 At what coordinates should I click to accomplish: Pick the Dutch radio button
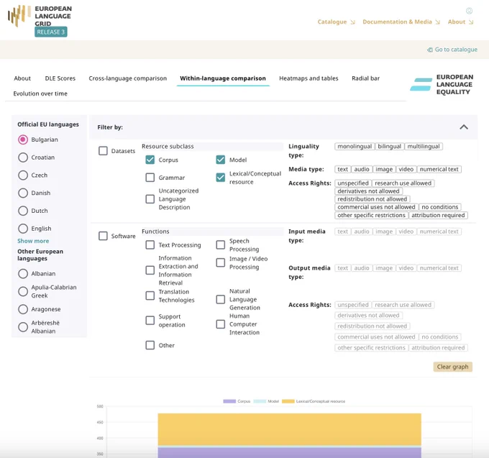(23, 211)
